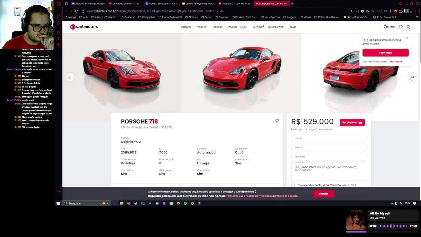This screenshot has width=421, height=237.
Task: Select the middle rear-quarter car photo
Action: point(241,73)
